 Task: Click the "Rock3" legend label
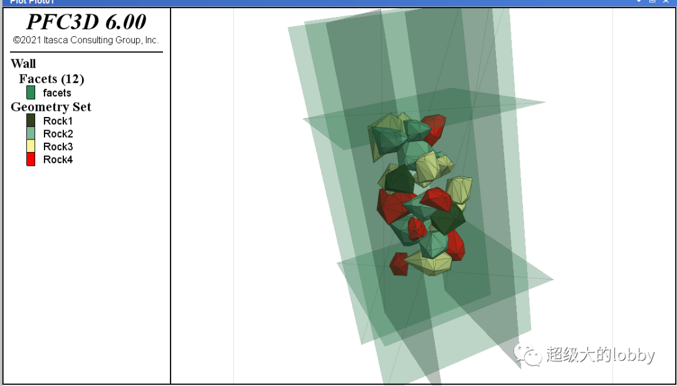[x=58, y=147]
